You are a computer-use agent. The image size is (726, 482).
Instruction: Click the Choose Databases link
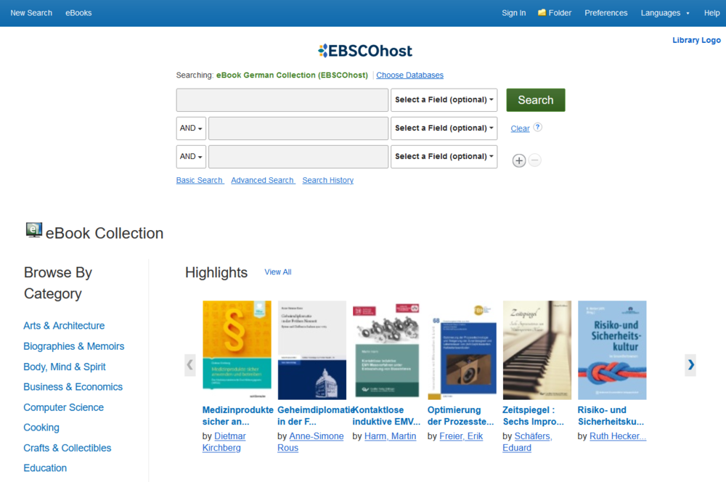(x=409, y=75)
